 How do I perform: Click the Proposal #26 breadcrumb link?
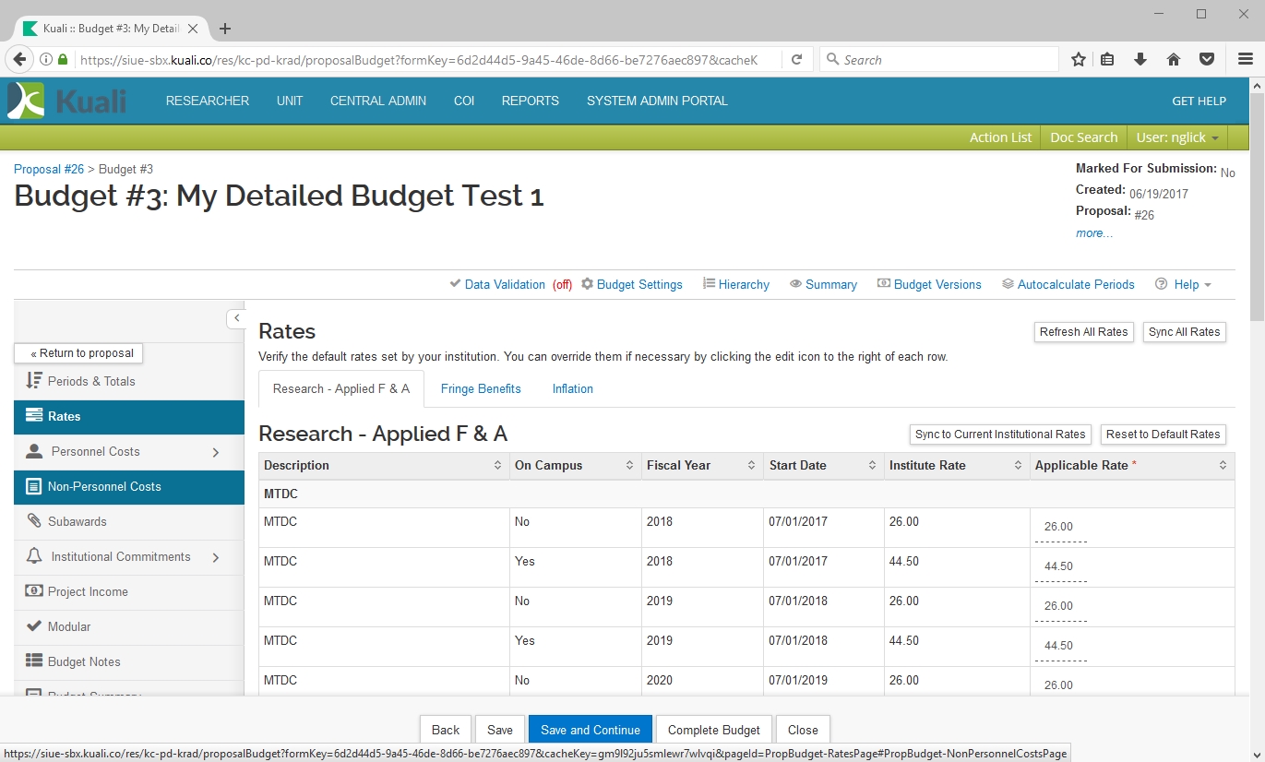click(x=49, y=169)
